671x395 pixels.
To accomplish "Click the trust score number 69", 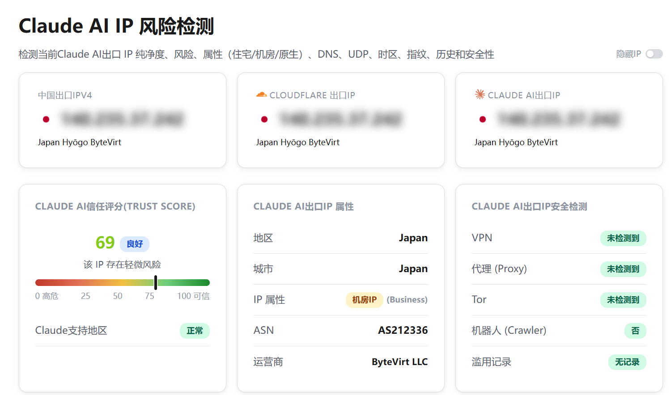I will 105,243.
